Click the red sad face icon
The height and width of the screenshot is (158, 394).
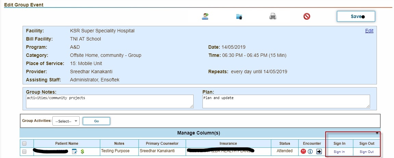click(x=303, y=152)
